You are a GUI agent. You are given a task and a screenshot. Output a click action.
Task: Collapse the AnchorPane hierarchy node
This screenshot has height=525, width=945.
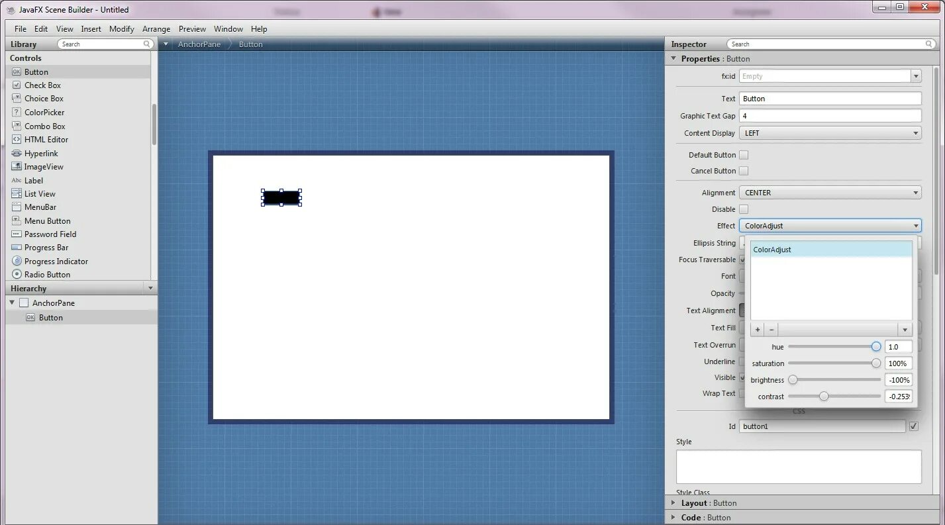[x=12, y=303]
